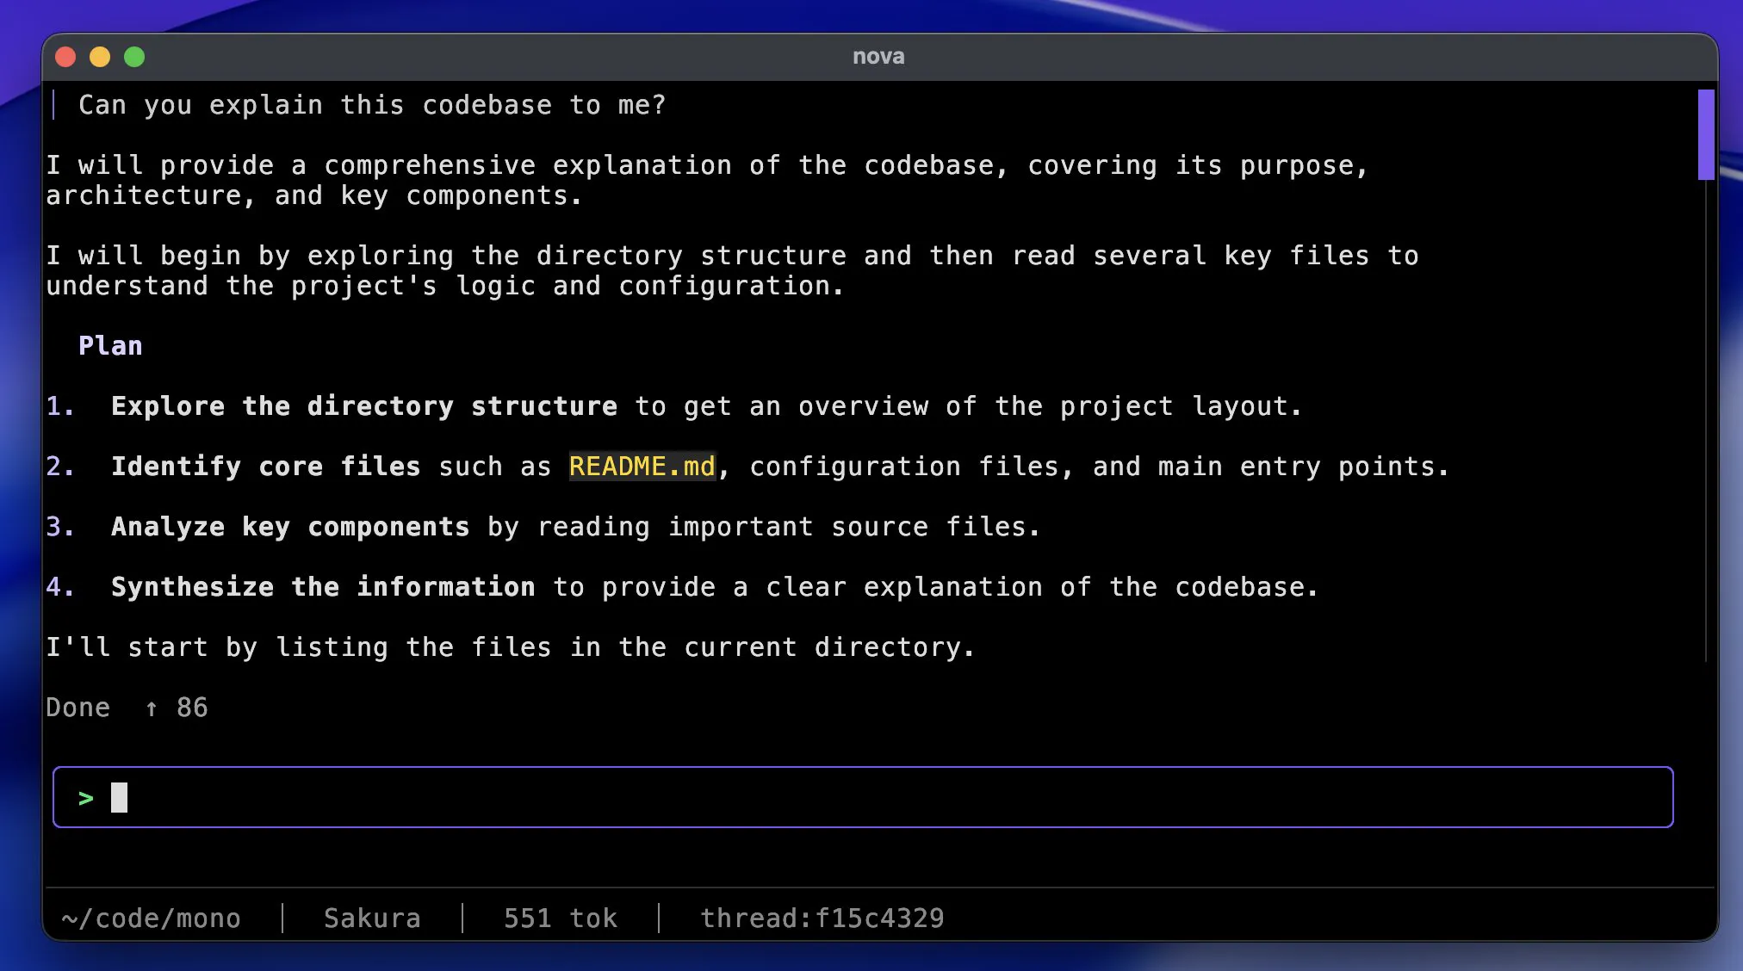Click the ~/code/mono path in status bar
This screenshot has height=971, width=1743.
point(151,918)
